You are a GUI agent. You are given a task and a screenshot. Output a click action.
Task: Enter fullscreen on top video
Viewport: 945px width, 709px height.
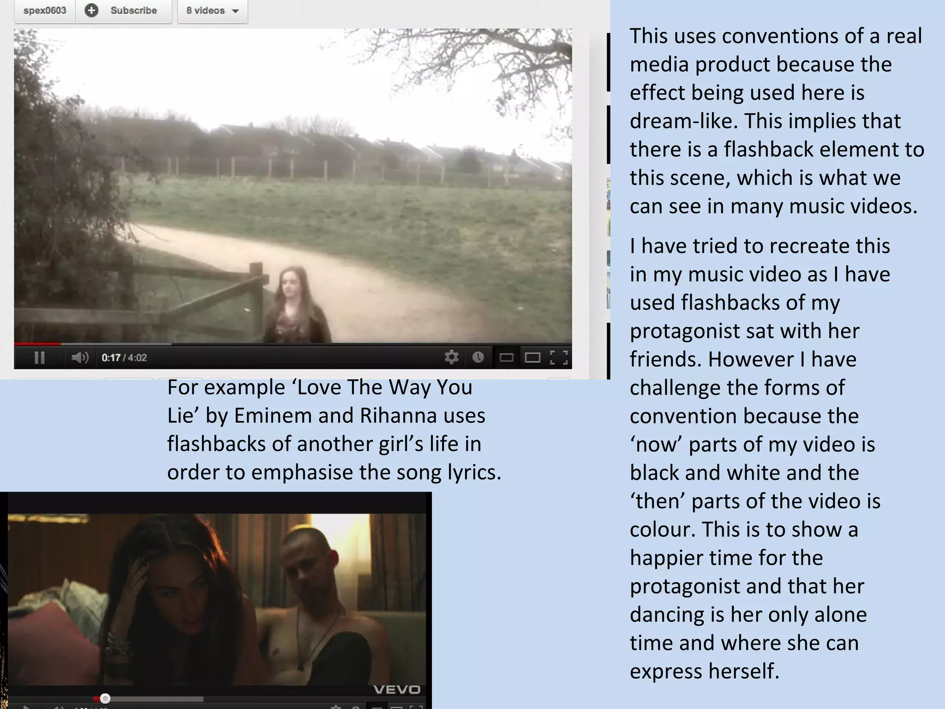[559, 357]
